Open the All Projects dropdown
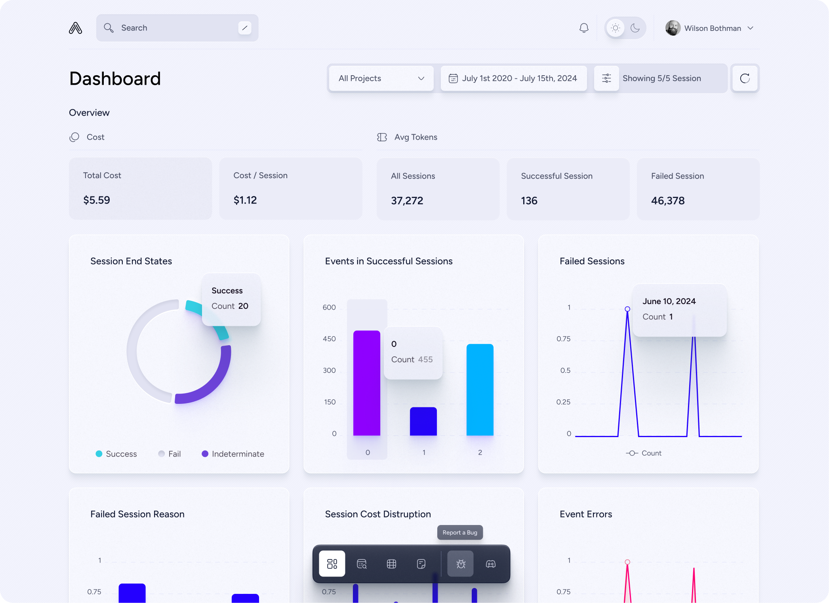The width and height of the screenshot is (829, 603). click(x=381, y=78)
